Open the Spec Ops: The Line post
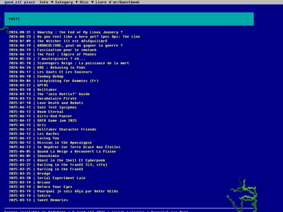Screen dimensions: 283x212 tap(89, 37)
